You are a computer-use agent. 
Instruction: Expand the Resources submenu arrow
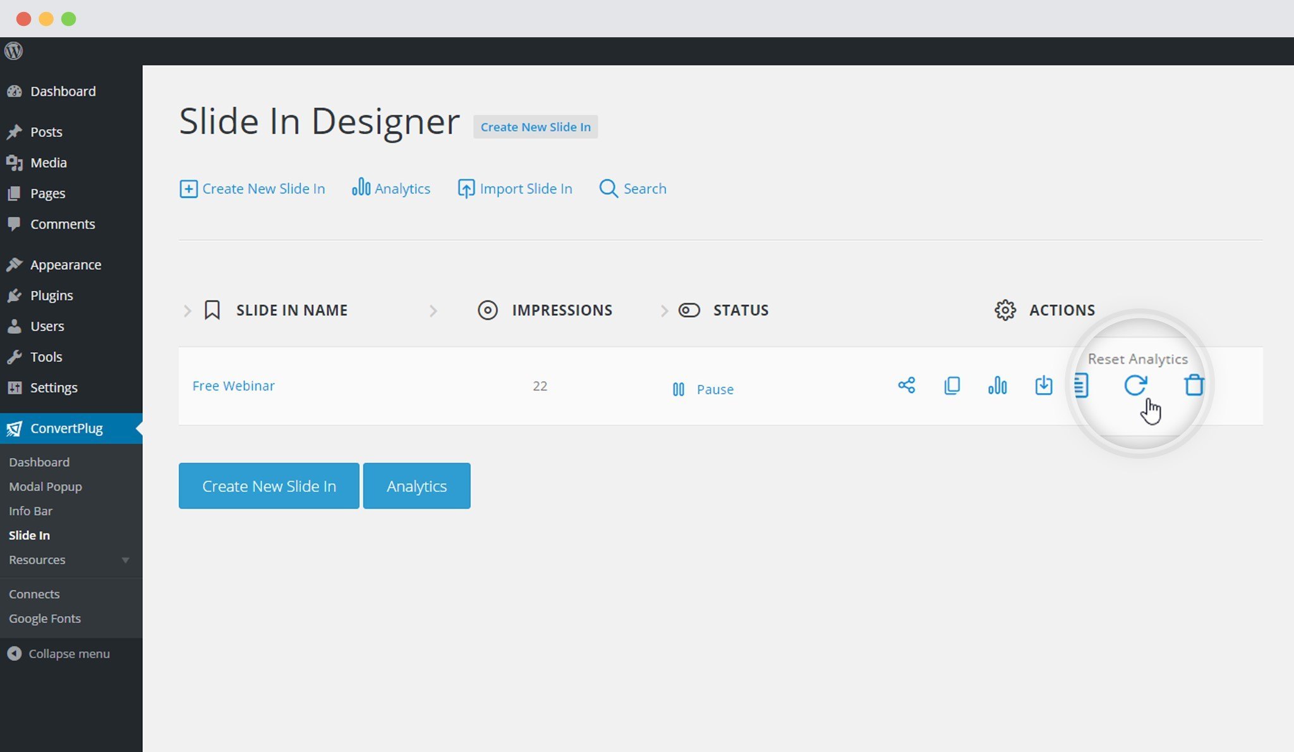pos(125,560)
